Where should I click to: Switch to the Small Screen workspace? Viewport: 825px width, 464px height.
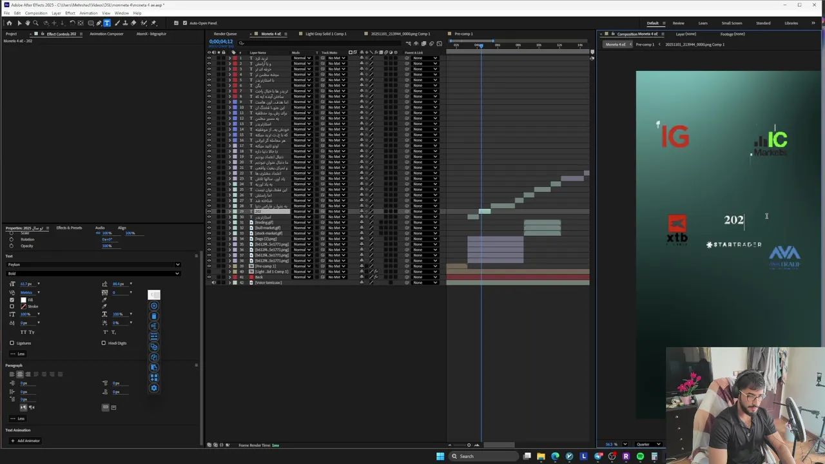click(732, 23)
